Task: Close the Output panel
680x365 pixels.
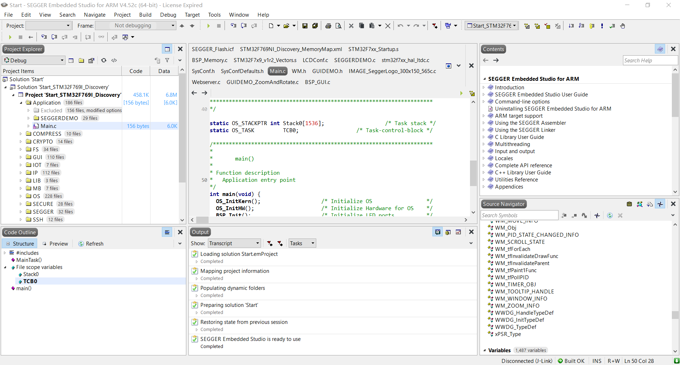Action: click(x=471, y=232)
